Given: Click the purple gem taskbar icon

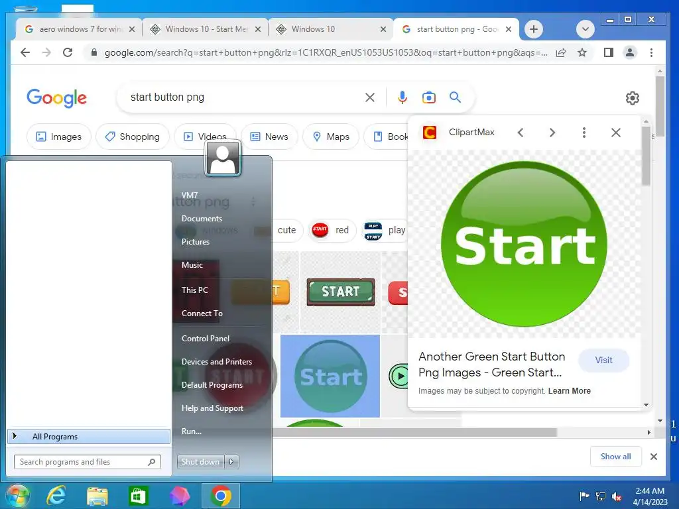Looking at the screenshot, I should pos(180,496).
